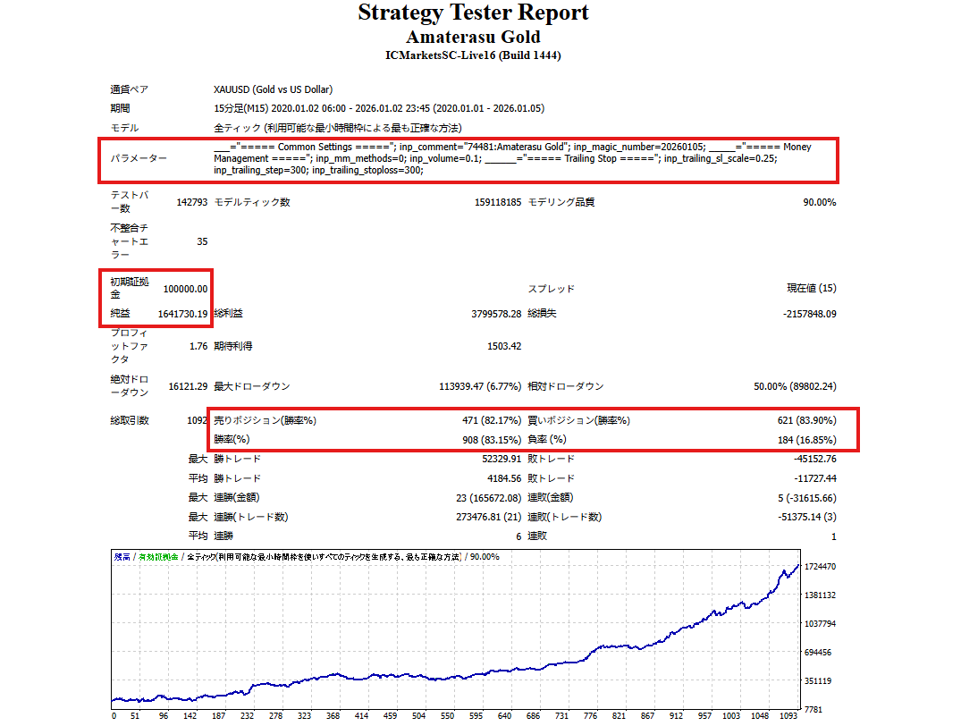Screen dimensions: 961x726
Task: Click the 総利益 value 3799578.28
Action: point(489,314)
